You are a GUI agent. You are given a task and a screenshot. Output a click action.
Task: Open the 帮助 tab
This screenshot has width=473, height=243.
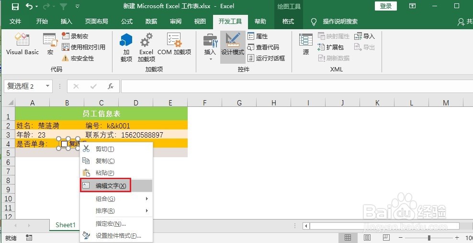pyautogui.click(x=260, y=21)
